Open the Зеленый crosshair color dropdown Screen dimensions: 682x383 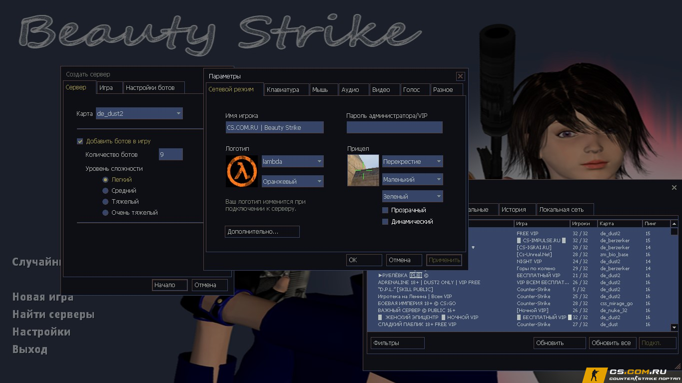413,196
